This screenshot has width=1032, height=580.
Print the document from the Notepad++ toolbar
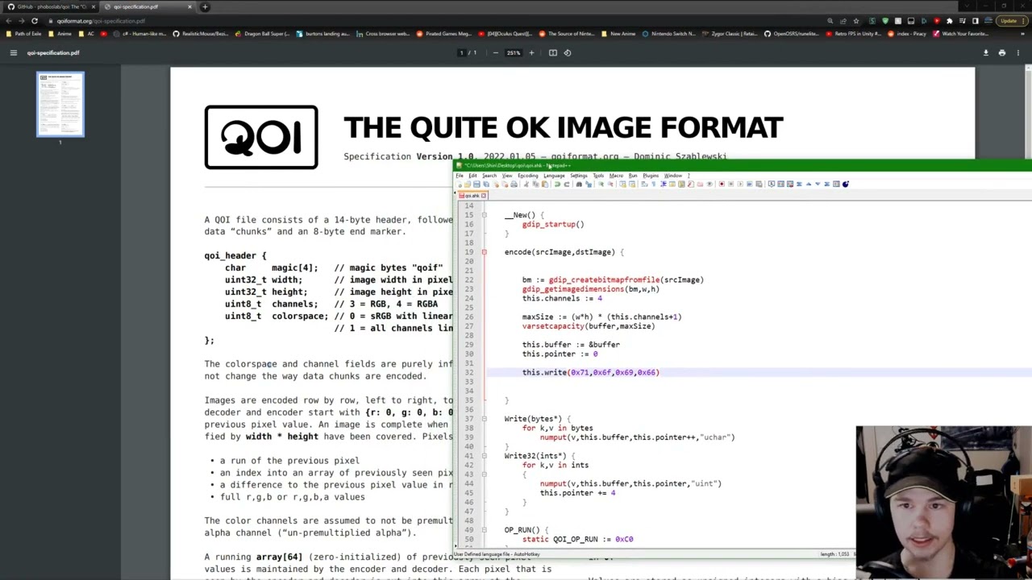(x=514, y=184)
